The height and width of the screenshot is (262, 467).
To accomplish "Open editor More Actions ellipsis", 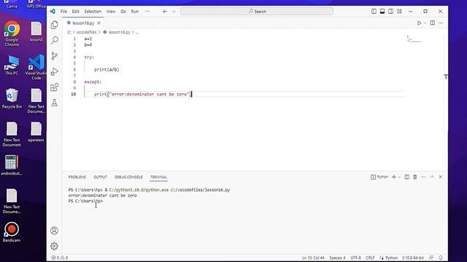I will pos(441,23).
